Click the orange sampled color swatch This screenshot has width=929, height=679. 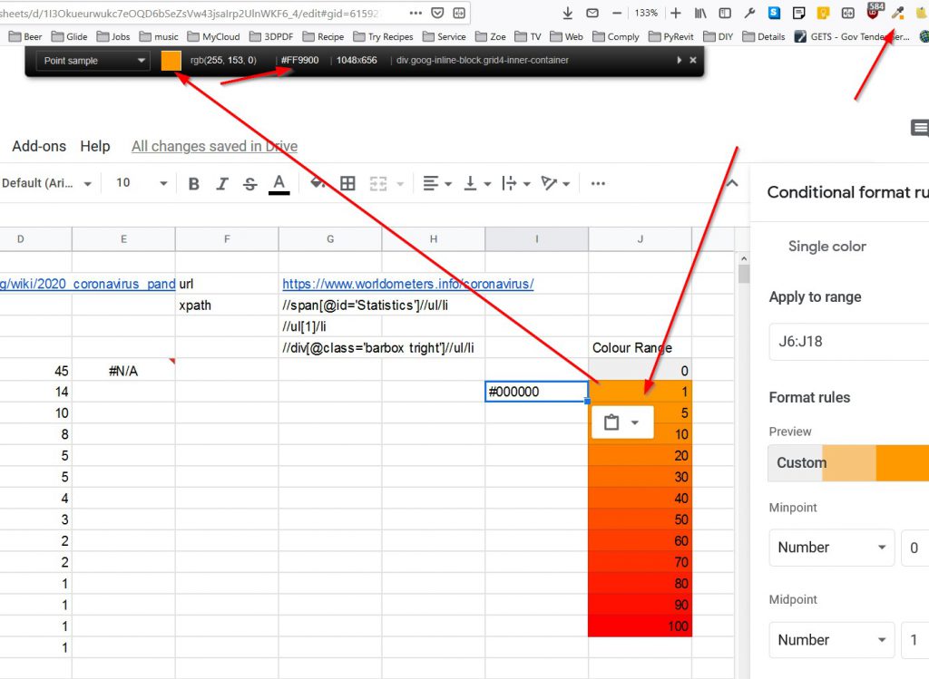point(171,61)
